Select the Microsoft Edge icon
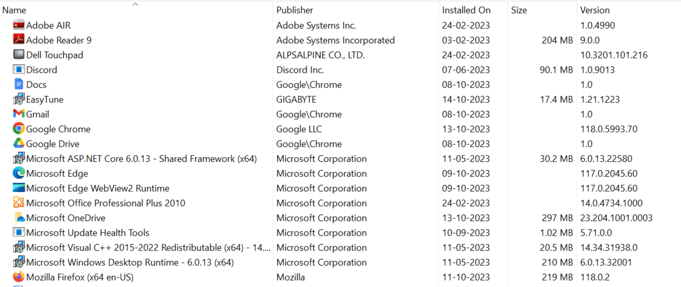The image size is (681, 287). 19,173
